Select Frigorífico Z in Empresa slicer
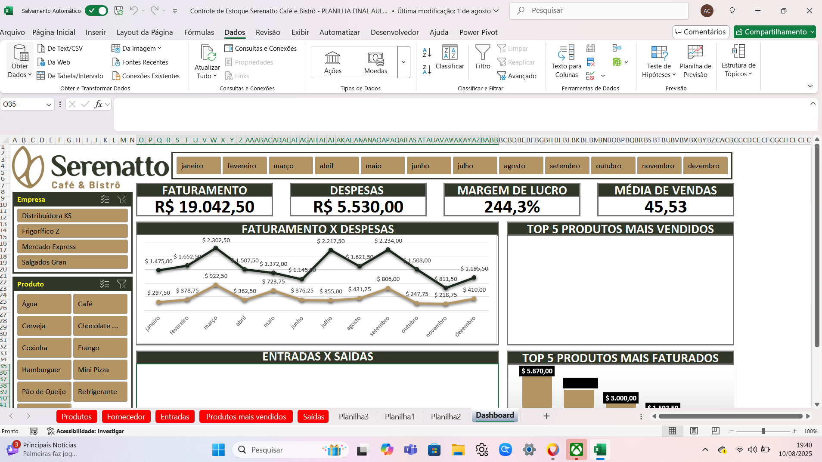Image resolution: width=822 pixels, height=462 pixels. (73, 231)
